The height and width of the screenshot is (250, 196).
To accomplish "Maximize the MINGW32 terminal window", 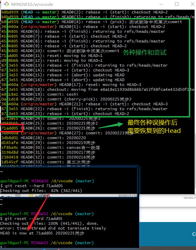I will [177, 4].
